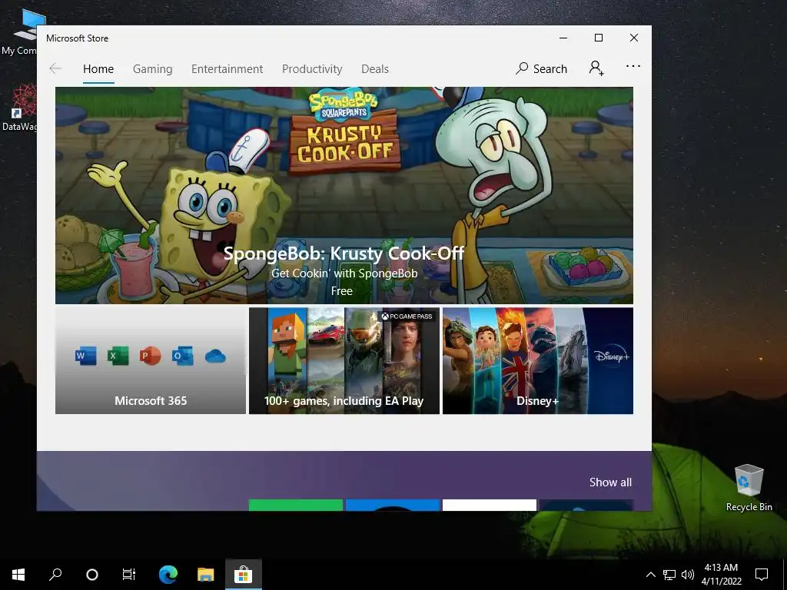Click the Free price label on banner
The image size is (787, 590).
342,291
